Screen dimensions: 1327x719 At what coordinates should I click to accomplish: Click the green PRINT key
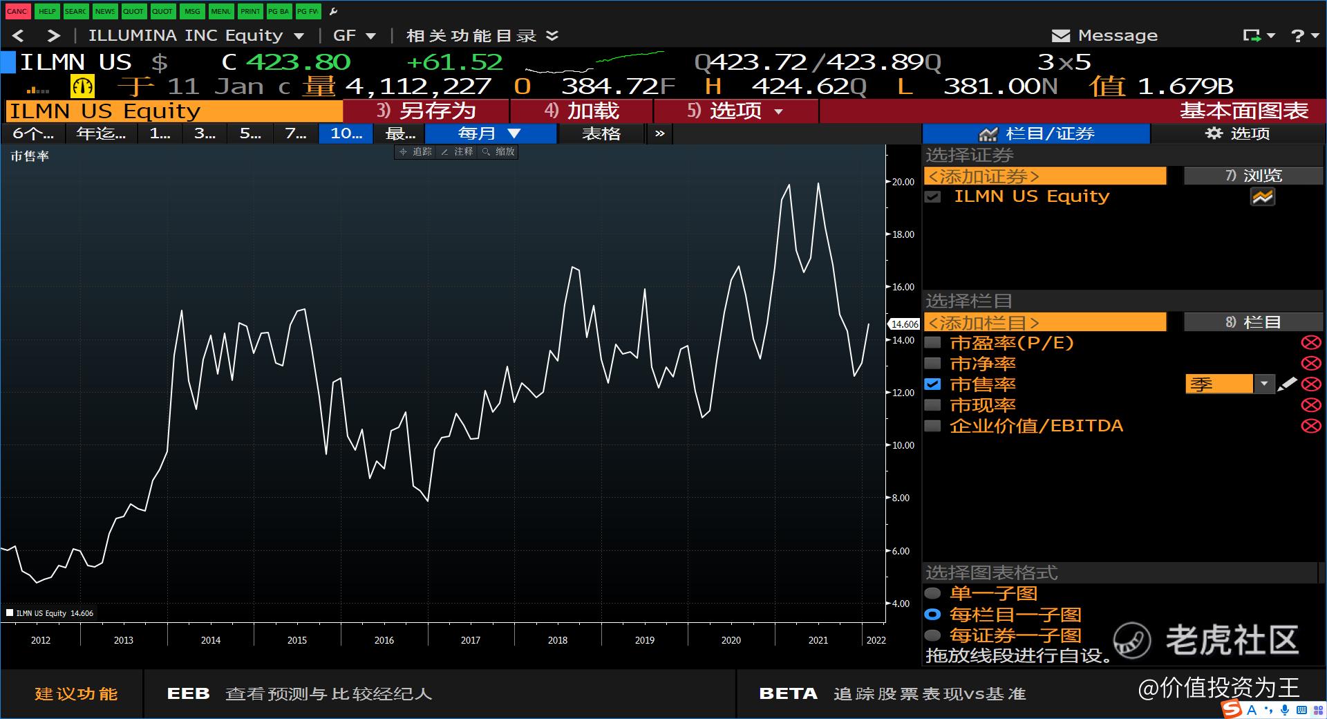[250, 11]
